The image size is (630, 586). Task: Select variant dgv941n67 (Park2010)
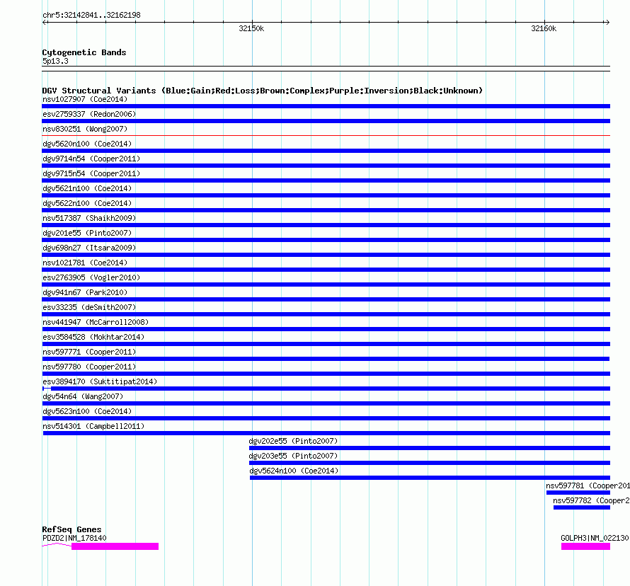(85, 292)
